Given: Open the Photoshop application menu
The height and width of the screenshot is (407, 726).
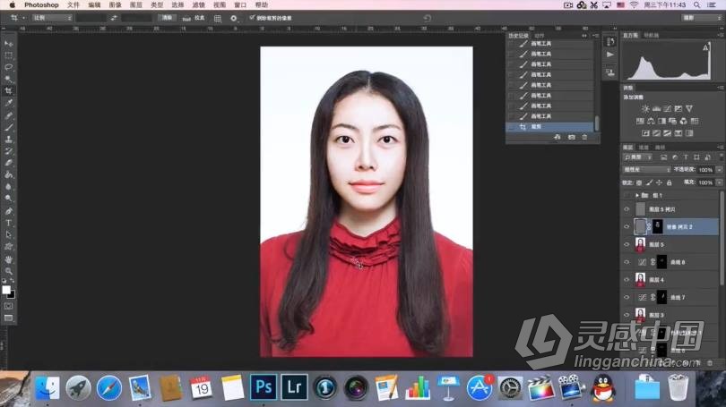Looking at the screenshot, I should tap(41, 4).
